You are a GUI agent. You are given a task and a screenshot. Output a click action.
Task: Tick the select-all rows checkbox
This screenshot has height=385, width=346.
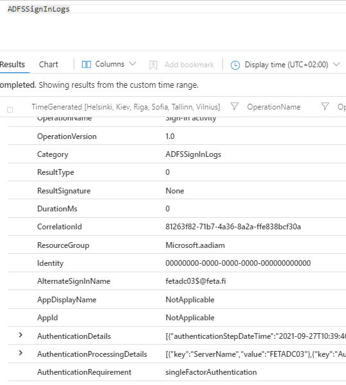(x=10, y=110)
